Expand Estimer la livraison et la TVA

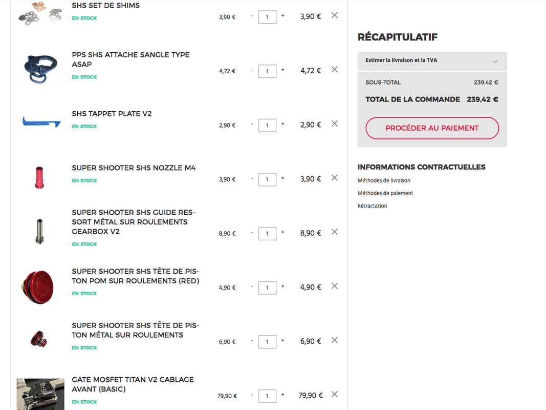coord(432,60)
